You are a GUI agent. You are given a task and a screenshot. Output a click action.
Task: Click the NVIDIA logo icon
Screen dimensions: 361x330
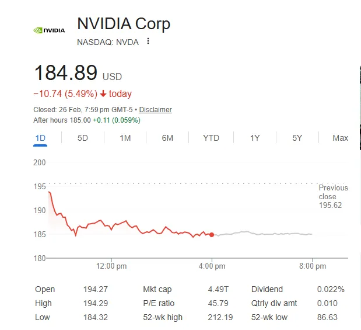point(49,30)
